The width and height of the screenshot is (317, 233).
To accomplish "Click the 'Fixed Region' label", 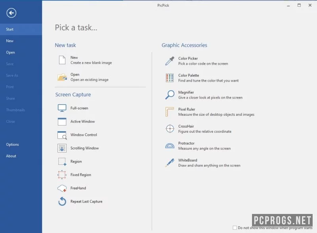I will click(x=81, y=175).
